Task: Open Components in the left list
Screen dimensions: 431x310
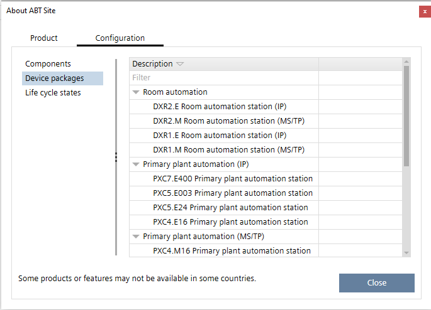Action: coord(48,64)
